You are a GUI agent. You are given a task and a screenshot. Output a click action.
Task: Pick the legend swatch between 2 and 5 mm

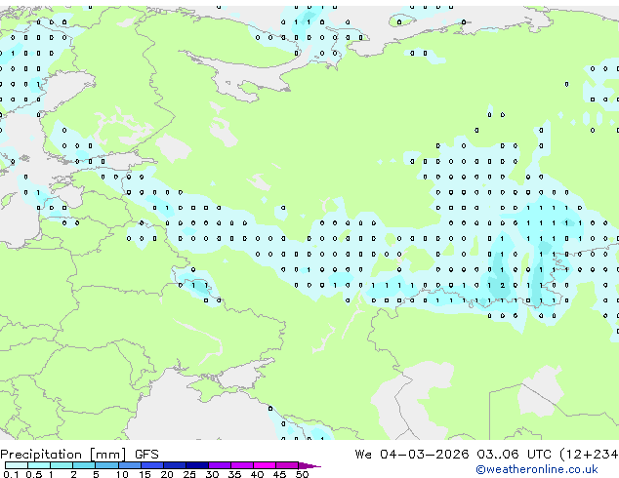[x=84, y=465]
